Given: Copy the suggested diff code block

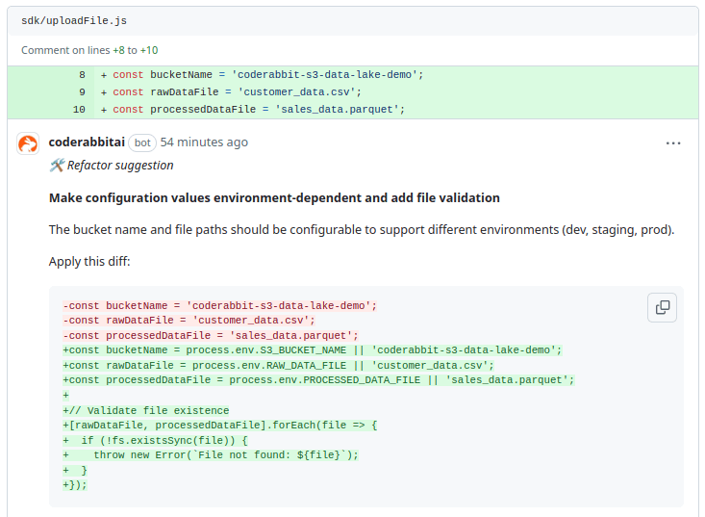Looking at the screenshot, I should click(x=662, y=307).
